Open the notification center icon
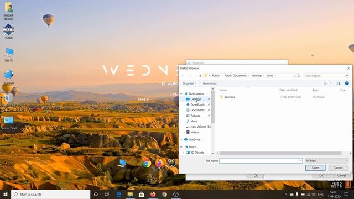The width and height of the screenshot is (354, 199). pyautogui.click(x=347, y=194)
